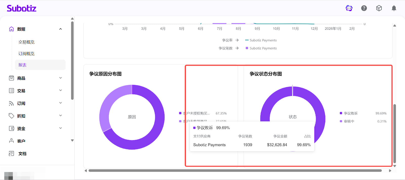
Task: Open 交易概览 in the sidebar
Action: pos(27,42)
